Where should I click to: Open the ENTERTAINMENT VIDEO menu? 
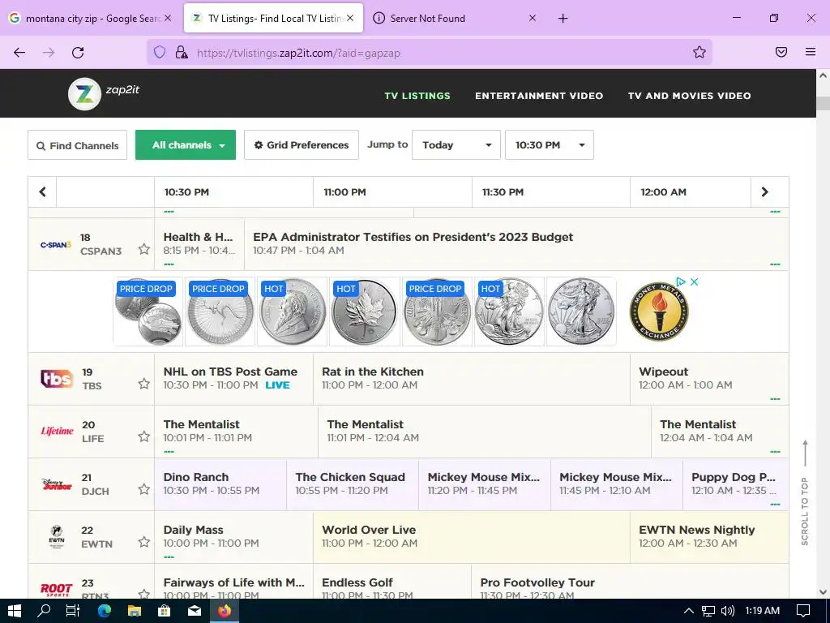click(539, 96)
